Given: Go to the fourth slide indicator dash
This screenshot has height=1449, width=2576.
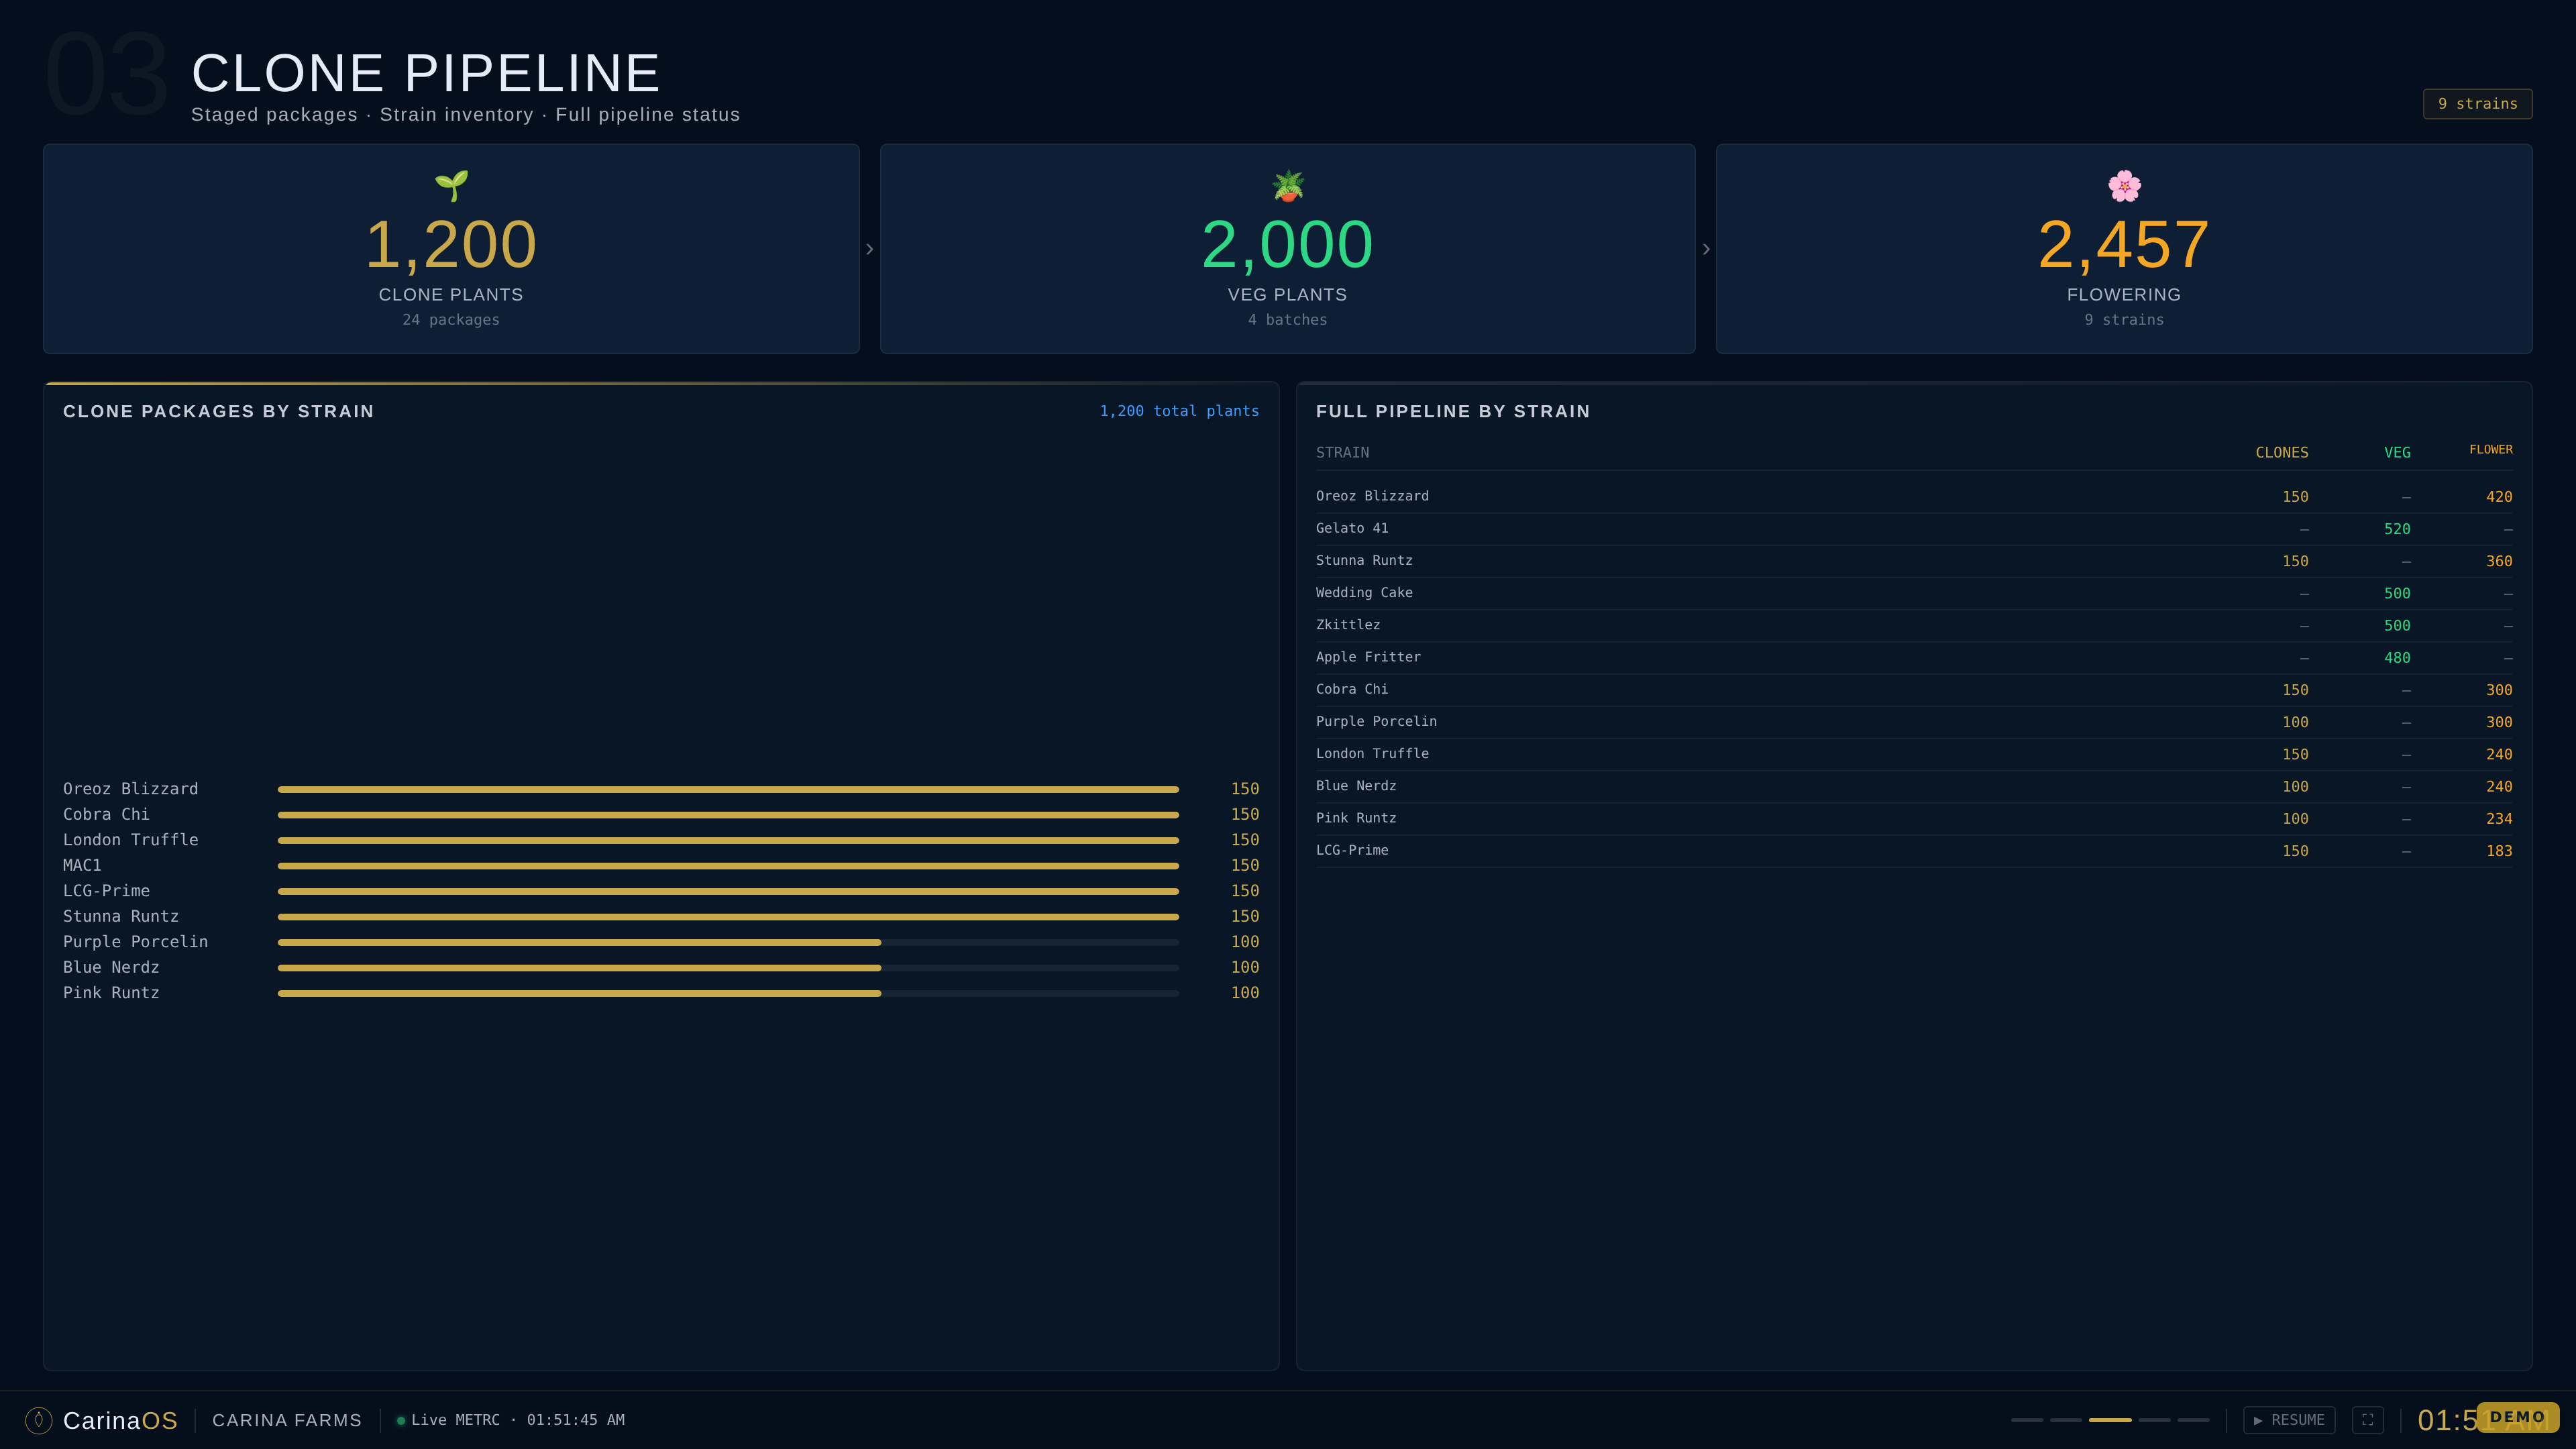Looking at the screenshot, I should coord(2154,1420).
